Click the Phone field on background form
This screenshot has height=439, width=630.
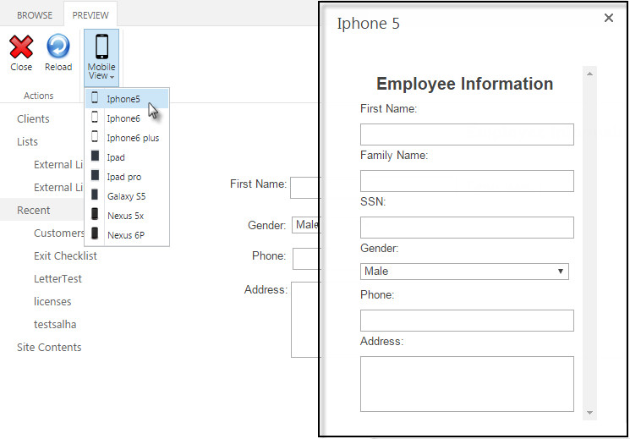[x=307, y=259]
